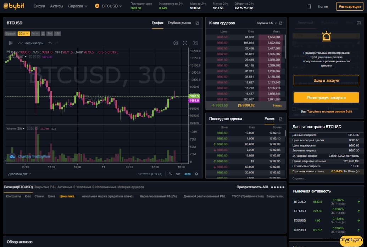Viewport: 367px width, 247px height.
Task: Click the order book vertical scrollbar
Action: click(x=285, y=47)
